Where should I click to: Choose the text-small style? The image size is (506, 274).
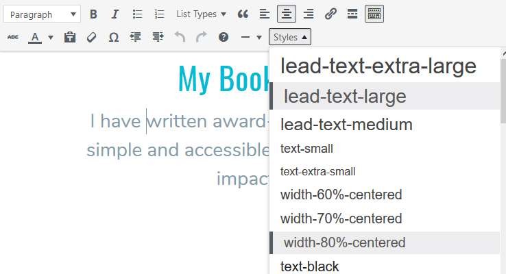point(385,149)
